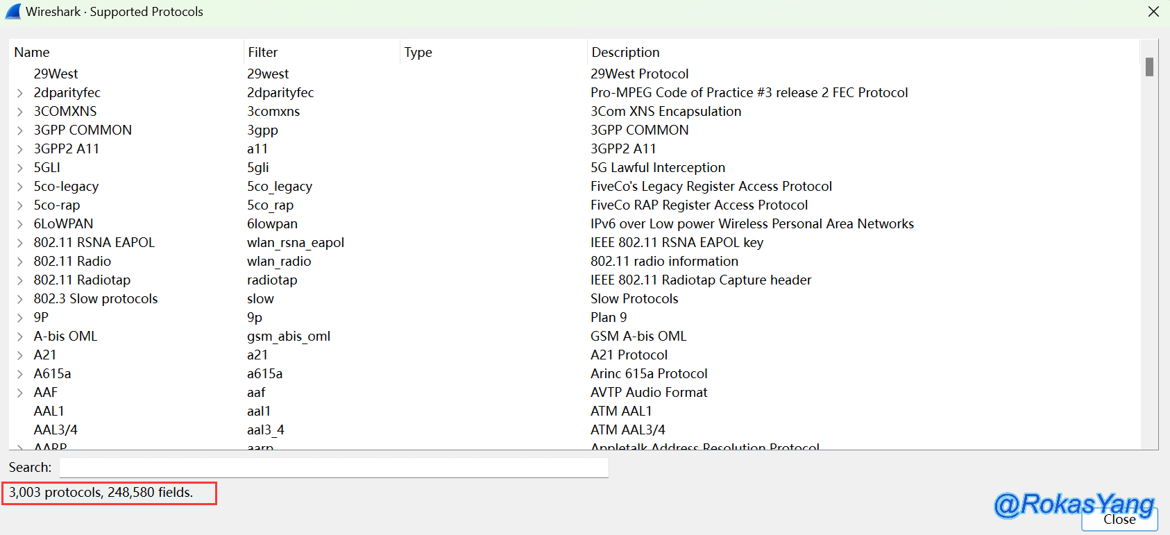
Task: Sort by the Filter column header
Action: point(262,52)
